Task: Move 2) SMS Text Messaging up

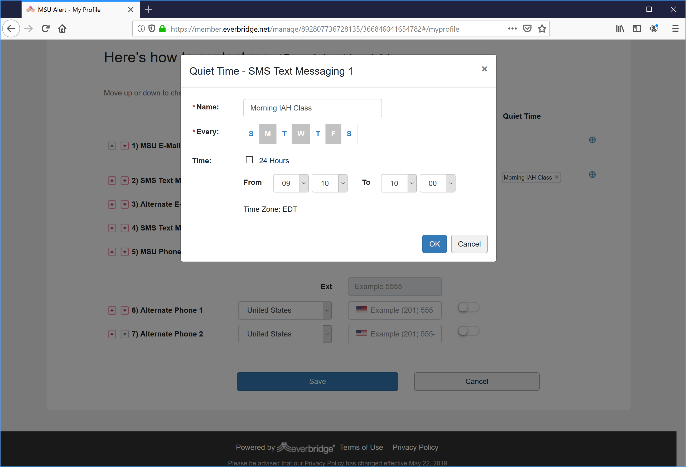Action: pyautogui.click(x=112, y=181)
